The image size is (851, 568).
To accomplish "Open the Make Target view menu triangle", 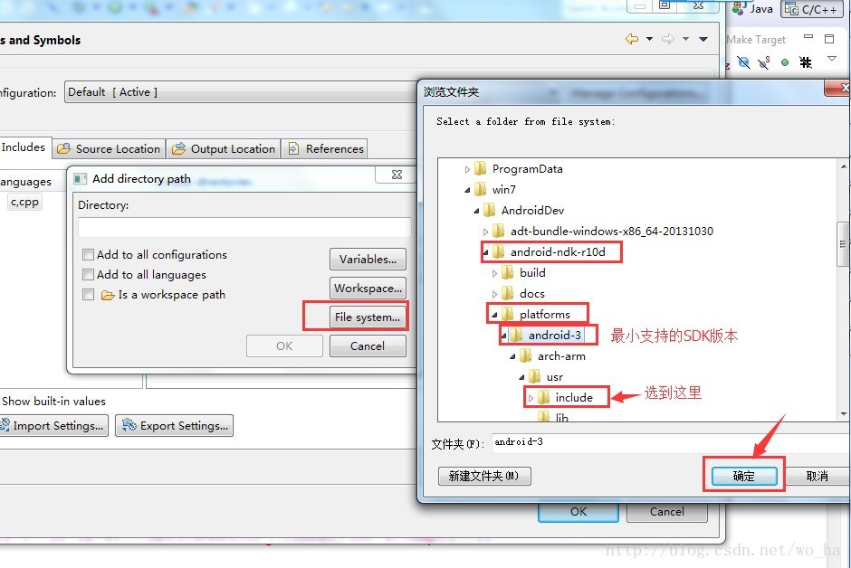I will point(831,59).
